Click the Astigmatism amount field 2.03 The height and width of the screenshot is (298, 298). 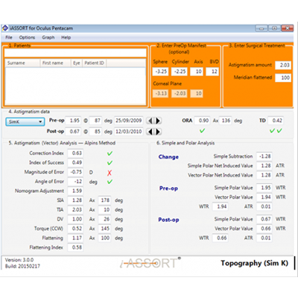[x=283, y=65]
